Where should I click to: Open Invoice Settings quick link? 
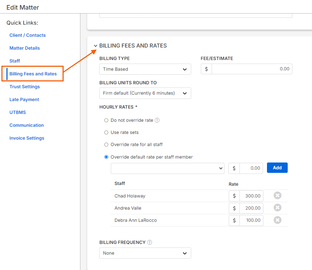(x=27, y=138)
